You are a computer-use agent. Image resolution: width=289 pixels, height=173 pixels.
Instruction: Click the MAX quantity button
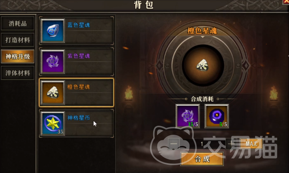pyautogui.click(x=251, y=144)
